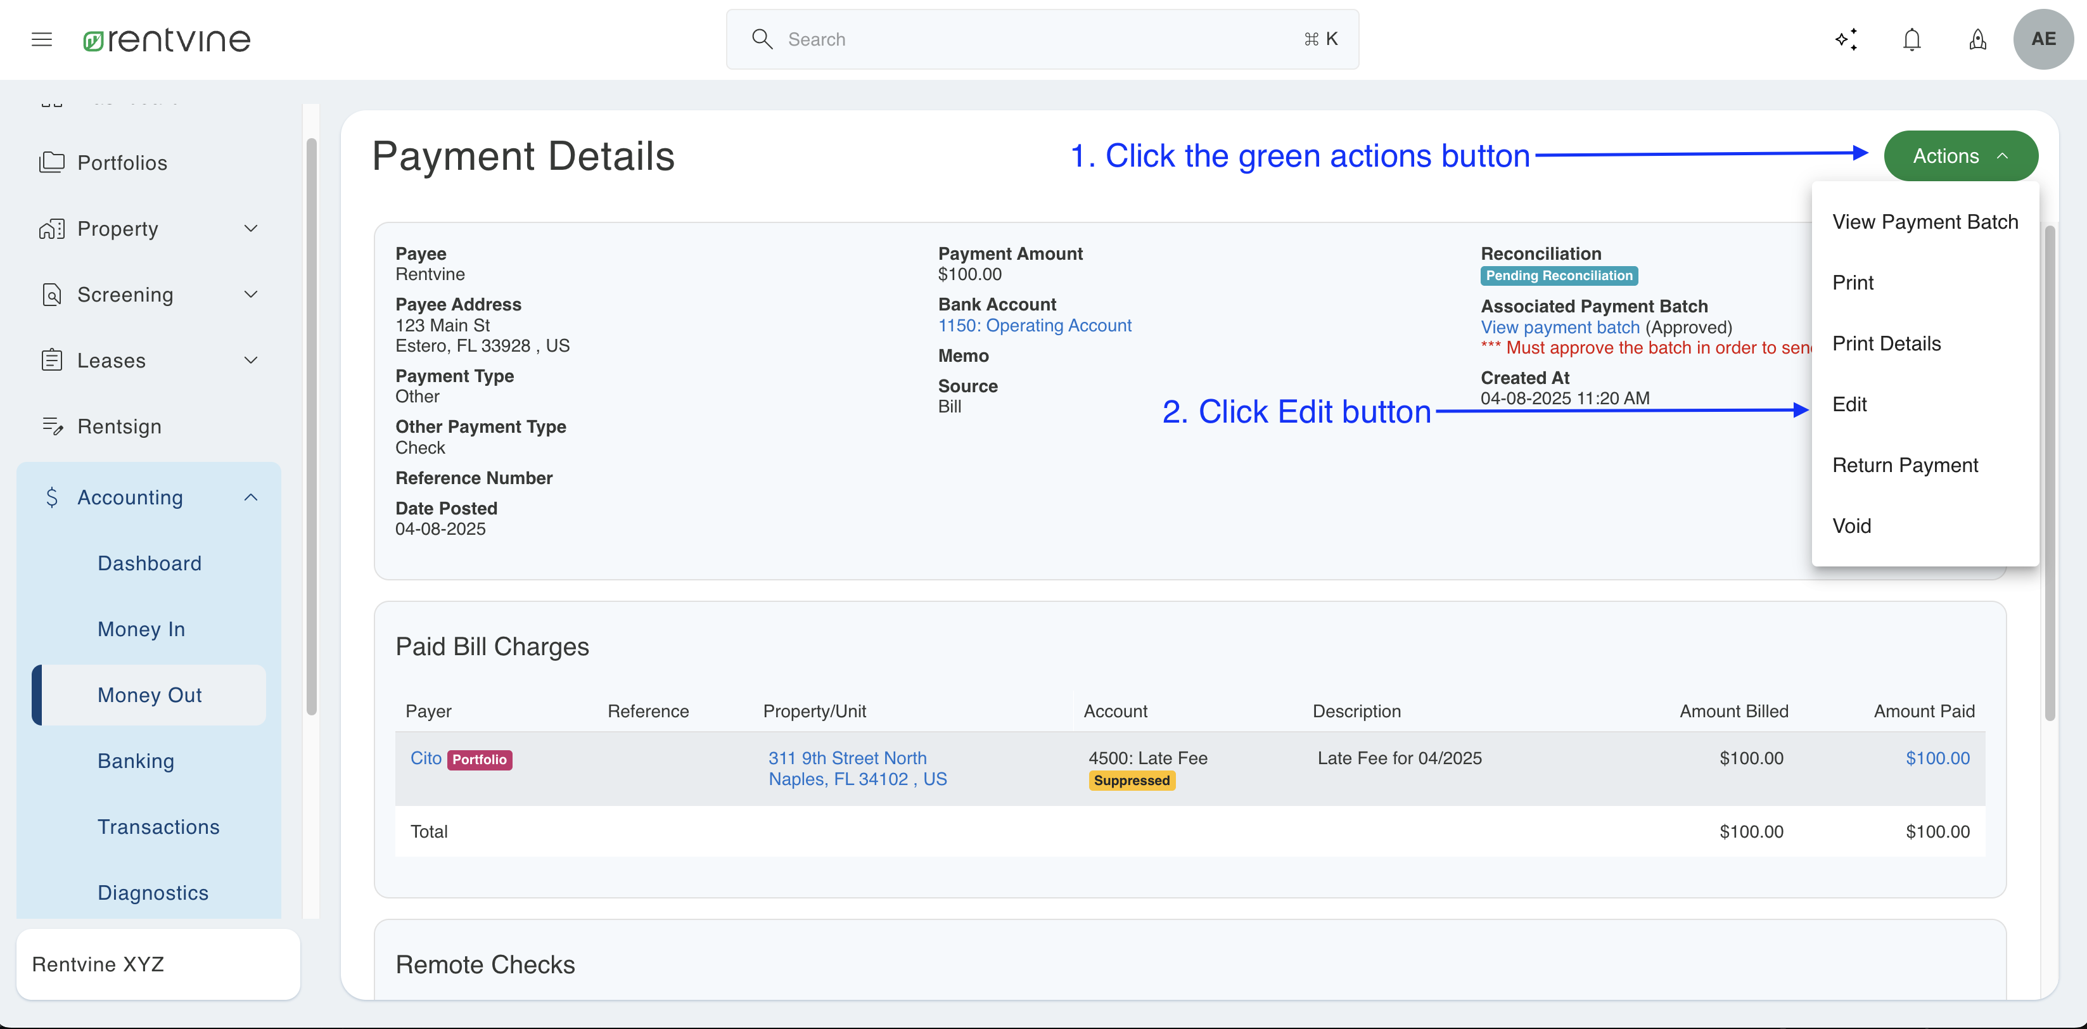
Task: Choose Print in the Actions menu
Action: coord(1925,283)
